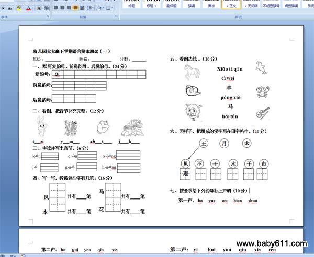
Task: Apply paragraph shading fill
Action: click(99, 8)
